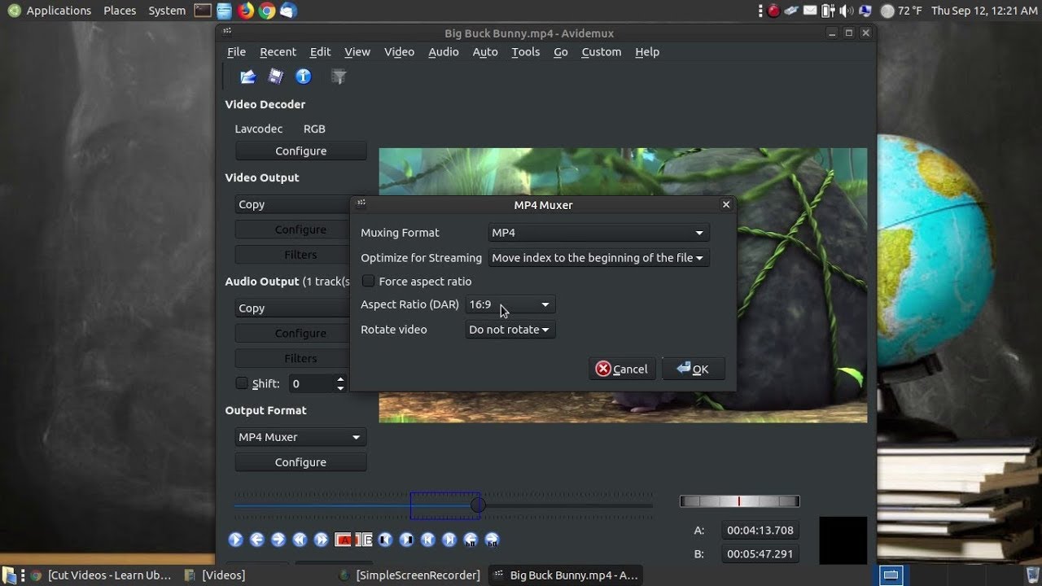1042x586 pixels.
Task: Click the battery indicator in tray
Action: pos(828,11)
